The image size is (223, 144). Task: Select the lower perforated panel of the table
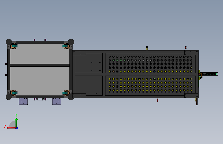point(150,86)
